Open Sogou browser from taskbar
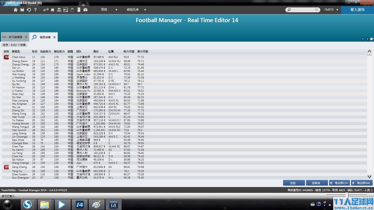This screenshot has width=374, height=210. pyautogui.click(x=27, y=205)
